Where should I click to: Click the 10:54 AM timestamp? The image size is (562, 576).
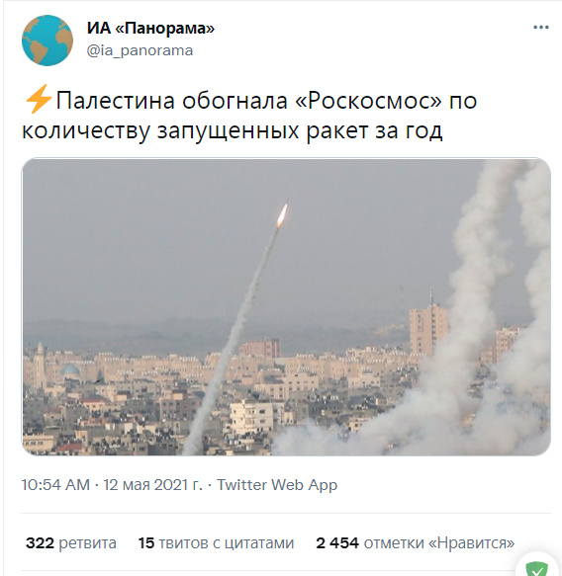(55, 484)
